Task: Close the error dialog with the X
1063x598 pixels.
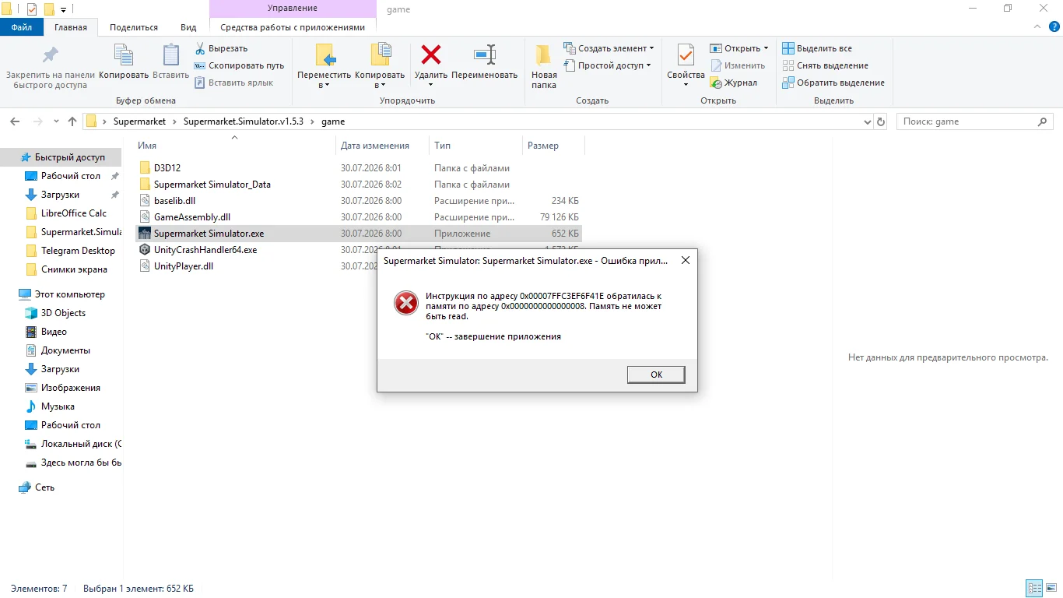Action: 685,261
